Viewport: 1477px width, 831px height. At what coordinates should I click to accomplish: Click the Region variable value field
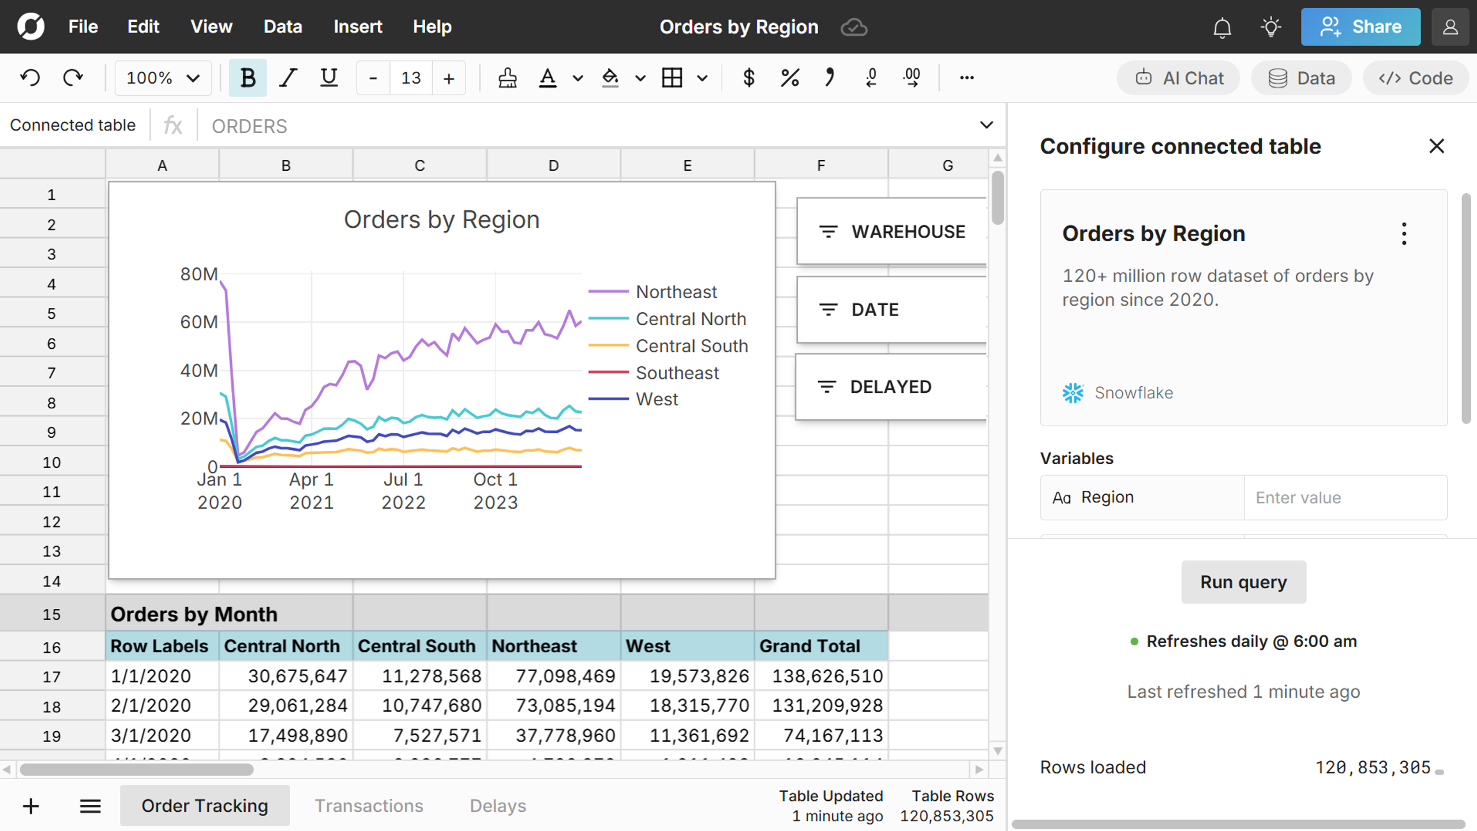[1345, 498]
